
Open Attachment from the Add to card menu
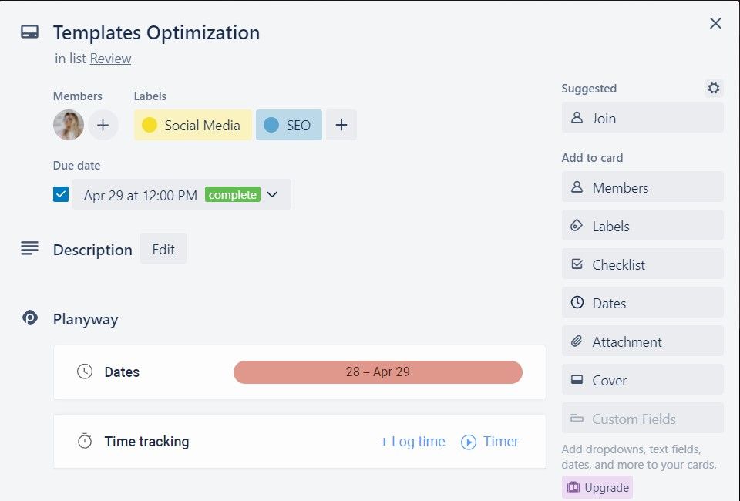click(642, 341)
